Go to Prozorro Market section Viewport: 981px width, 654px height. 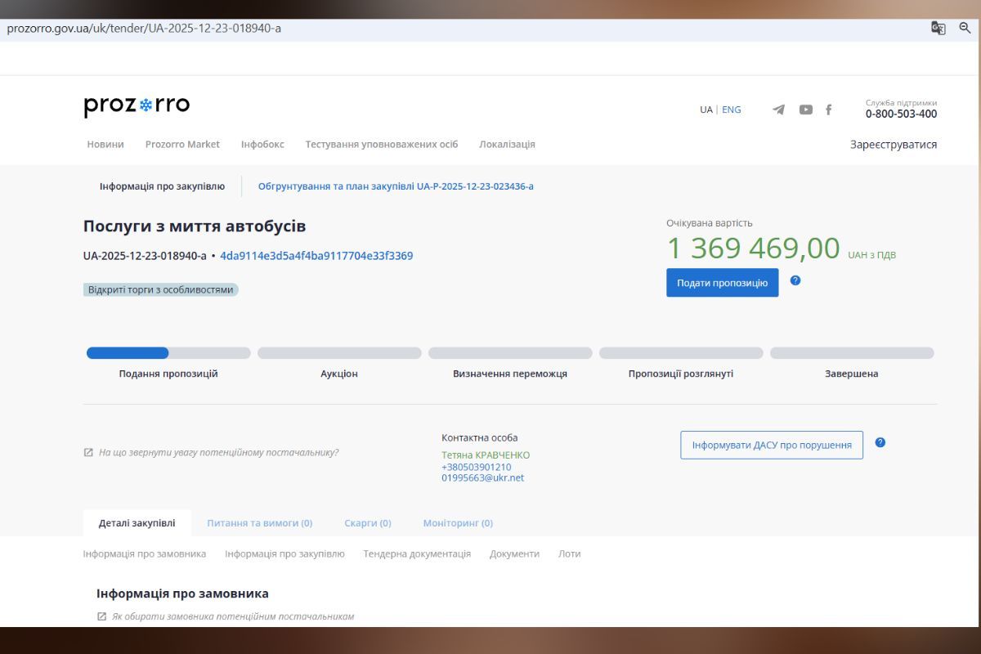[x=181, y=144]
